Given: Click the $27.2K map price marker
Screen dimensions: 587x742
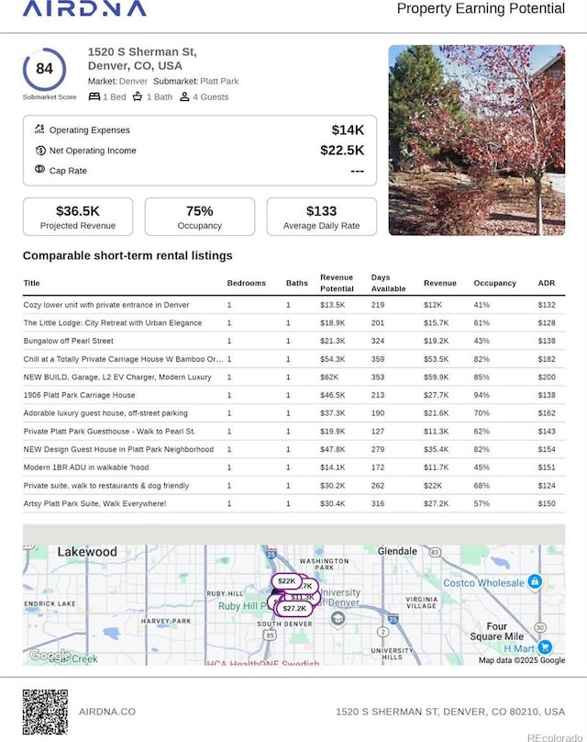Looking at the screenshot, I should [294, 608].
